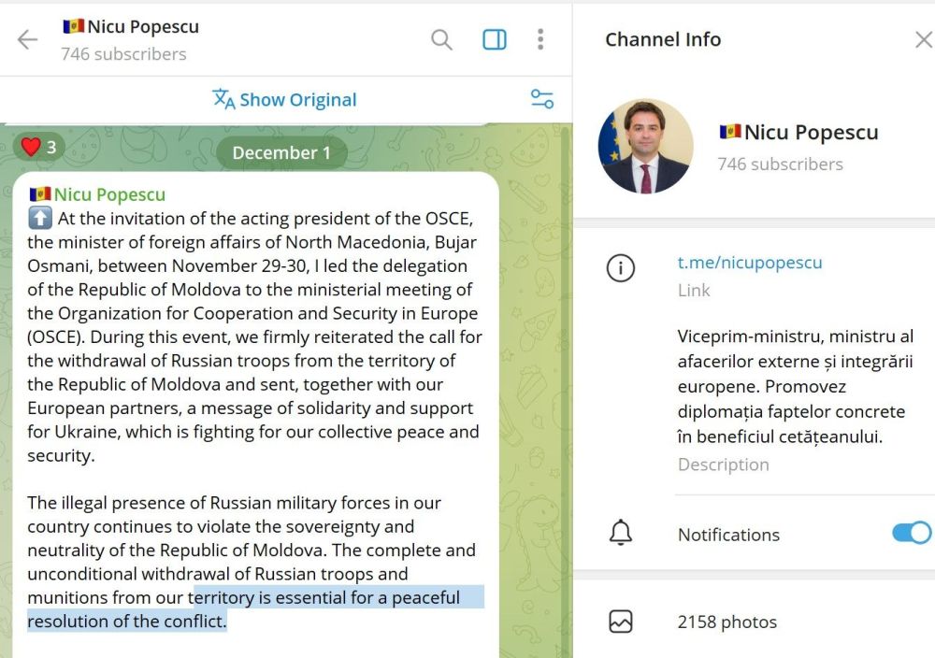This screenshot has width=935, height=658.
Task: Disable the Notifications switch
Action: pos(911,533)
